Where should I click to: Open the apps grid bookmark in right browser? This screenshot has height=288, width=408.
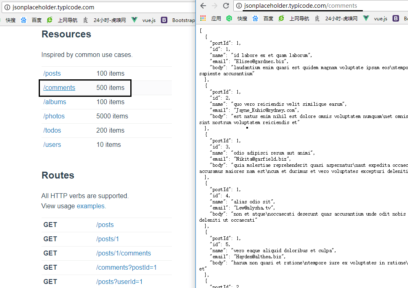[203, 18]
